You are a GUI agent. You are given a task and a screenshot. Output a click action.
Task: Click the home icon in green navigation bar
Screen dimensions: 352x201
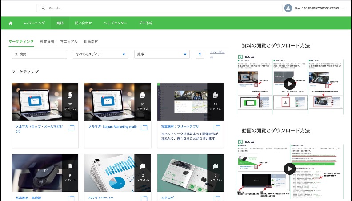coord(11,24)
